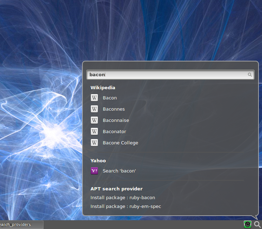
Task: Click the Wikipedia icon beside Baconnaise
Action: click(94, 120)
